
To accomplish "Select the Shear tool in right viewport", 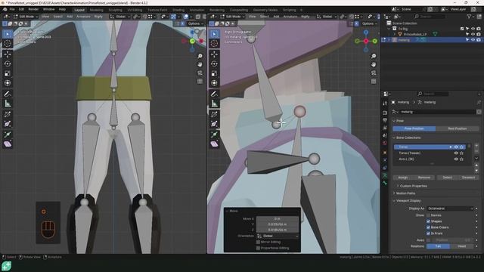I will (x=214, y=144).
